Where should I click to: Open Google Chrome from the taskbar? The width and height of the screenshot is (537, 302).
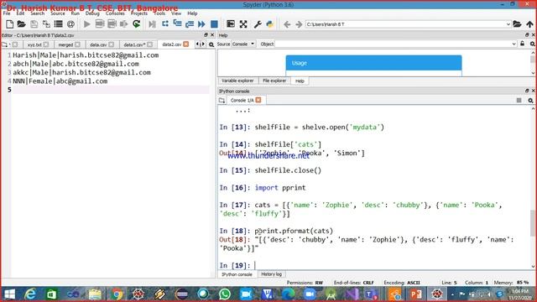coord(117,294)
